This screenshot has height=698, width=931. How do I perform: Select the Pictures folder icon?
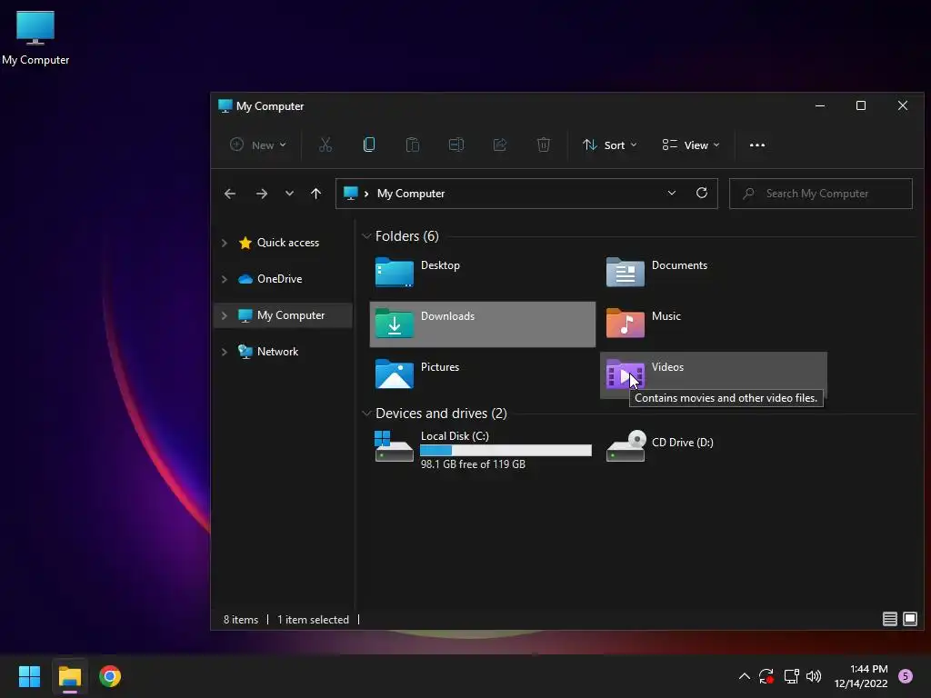point(395,374)
